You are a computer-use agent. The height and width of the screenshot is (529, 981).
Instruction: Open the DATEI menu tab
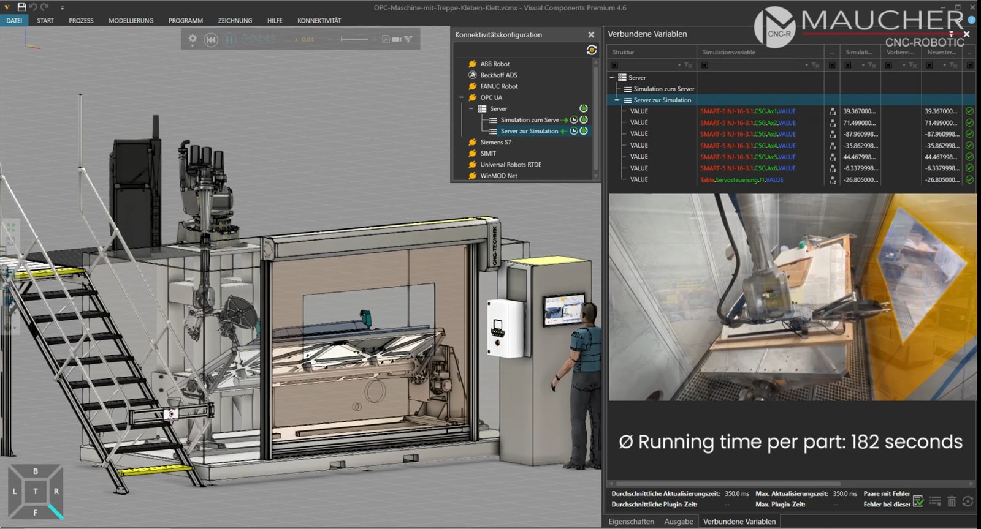point(14,20)
